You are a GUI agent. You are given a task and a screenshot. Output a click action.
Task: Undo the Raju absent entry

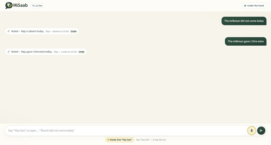(73, 31)
